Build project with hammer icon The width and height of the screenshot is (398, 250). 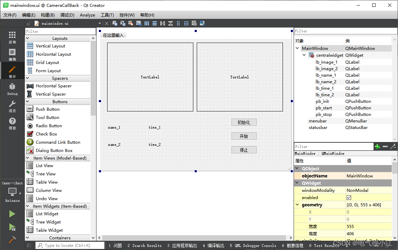12,239
